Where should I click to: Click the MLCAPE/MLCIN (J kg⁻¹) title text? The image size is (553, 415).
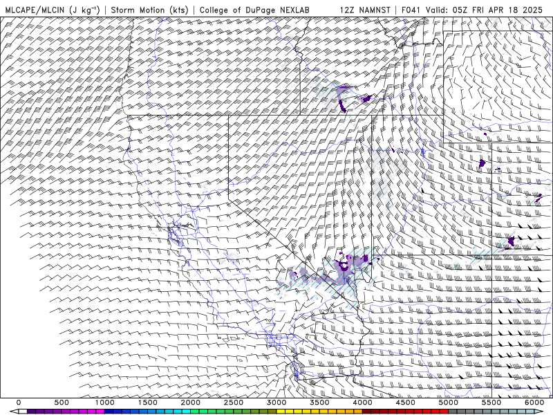[53, 10]
